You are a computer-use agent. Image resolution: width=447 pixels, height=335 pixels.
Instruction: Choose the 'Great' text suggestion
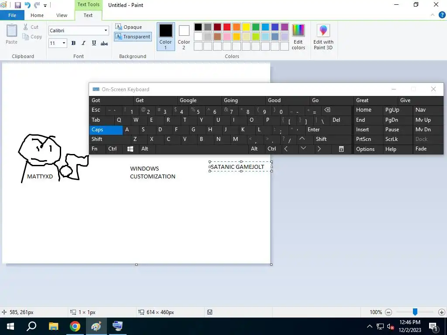click(376, 100)
